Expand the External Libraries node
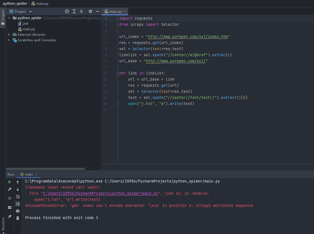Screen dimensions: 314x234 tap(9, 35)
